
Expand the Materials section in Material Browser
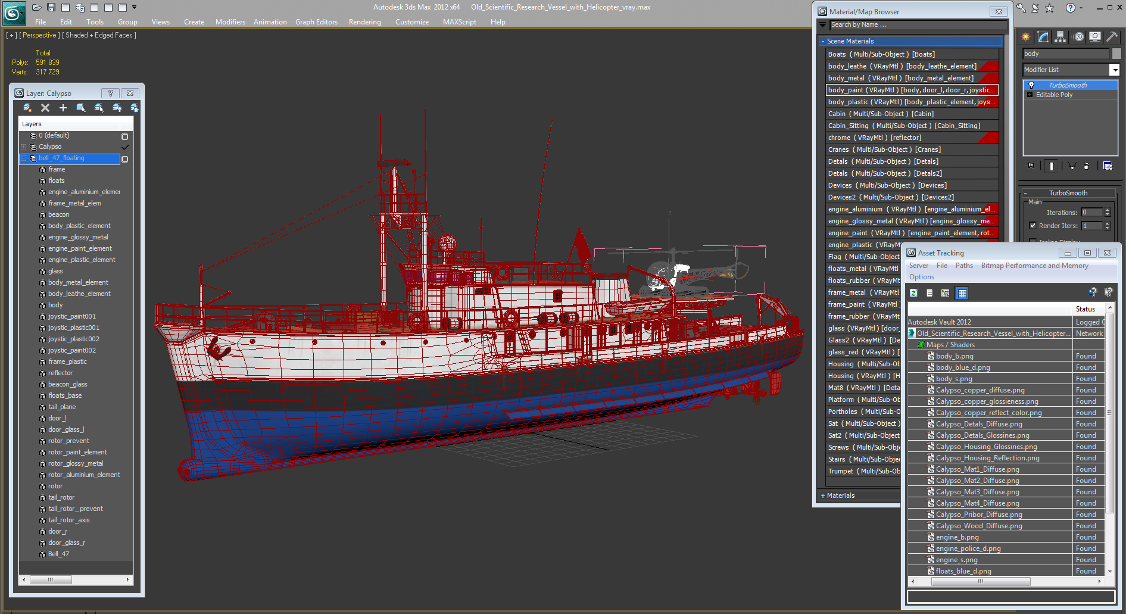(x=859, y=495)
